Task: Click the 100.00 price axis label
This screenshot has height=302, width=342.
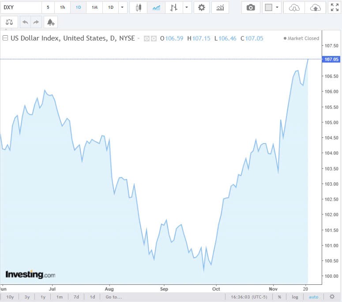Action: pyautogui.click(x=331, y=276)
